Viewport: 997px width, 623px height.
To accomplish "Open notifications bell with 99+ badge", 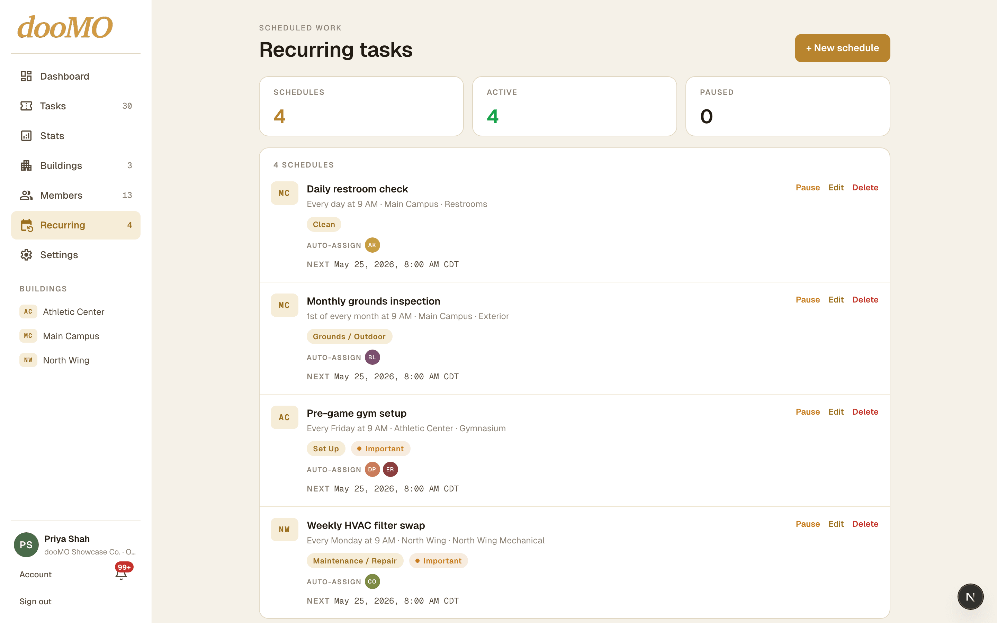I will click(121, 574).
